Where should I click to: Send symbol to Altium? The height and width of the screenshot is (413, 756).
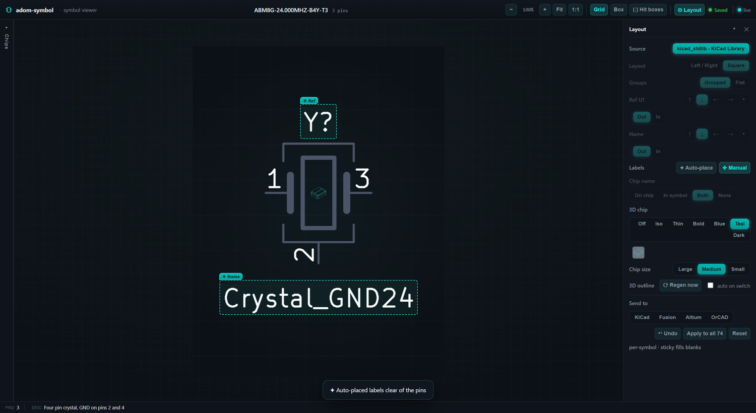click(694, 317)
